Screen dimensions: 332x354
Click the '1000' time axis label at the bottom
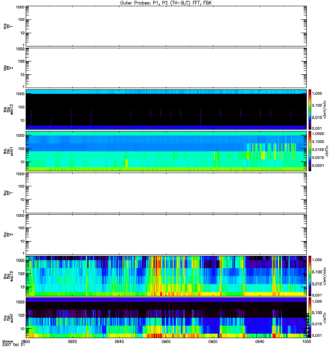[306, 342]
